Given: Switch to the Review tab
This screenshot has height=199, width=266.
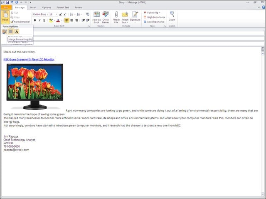Looking at the screenshot, I should coord(79,7).
